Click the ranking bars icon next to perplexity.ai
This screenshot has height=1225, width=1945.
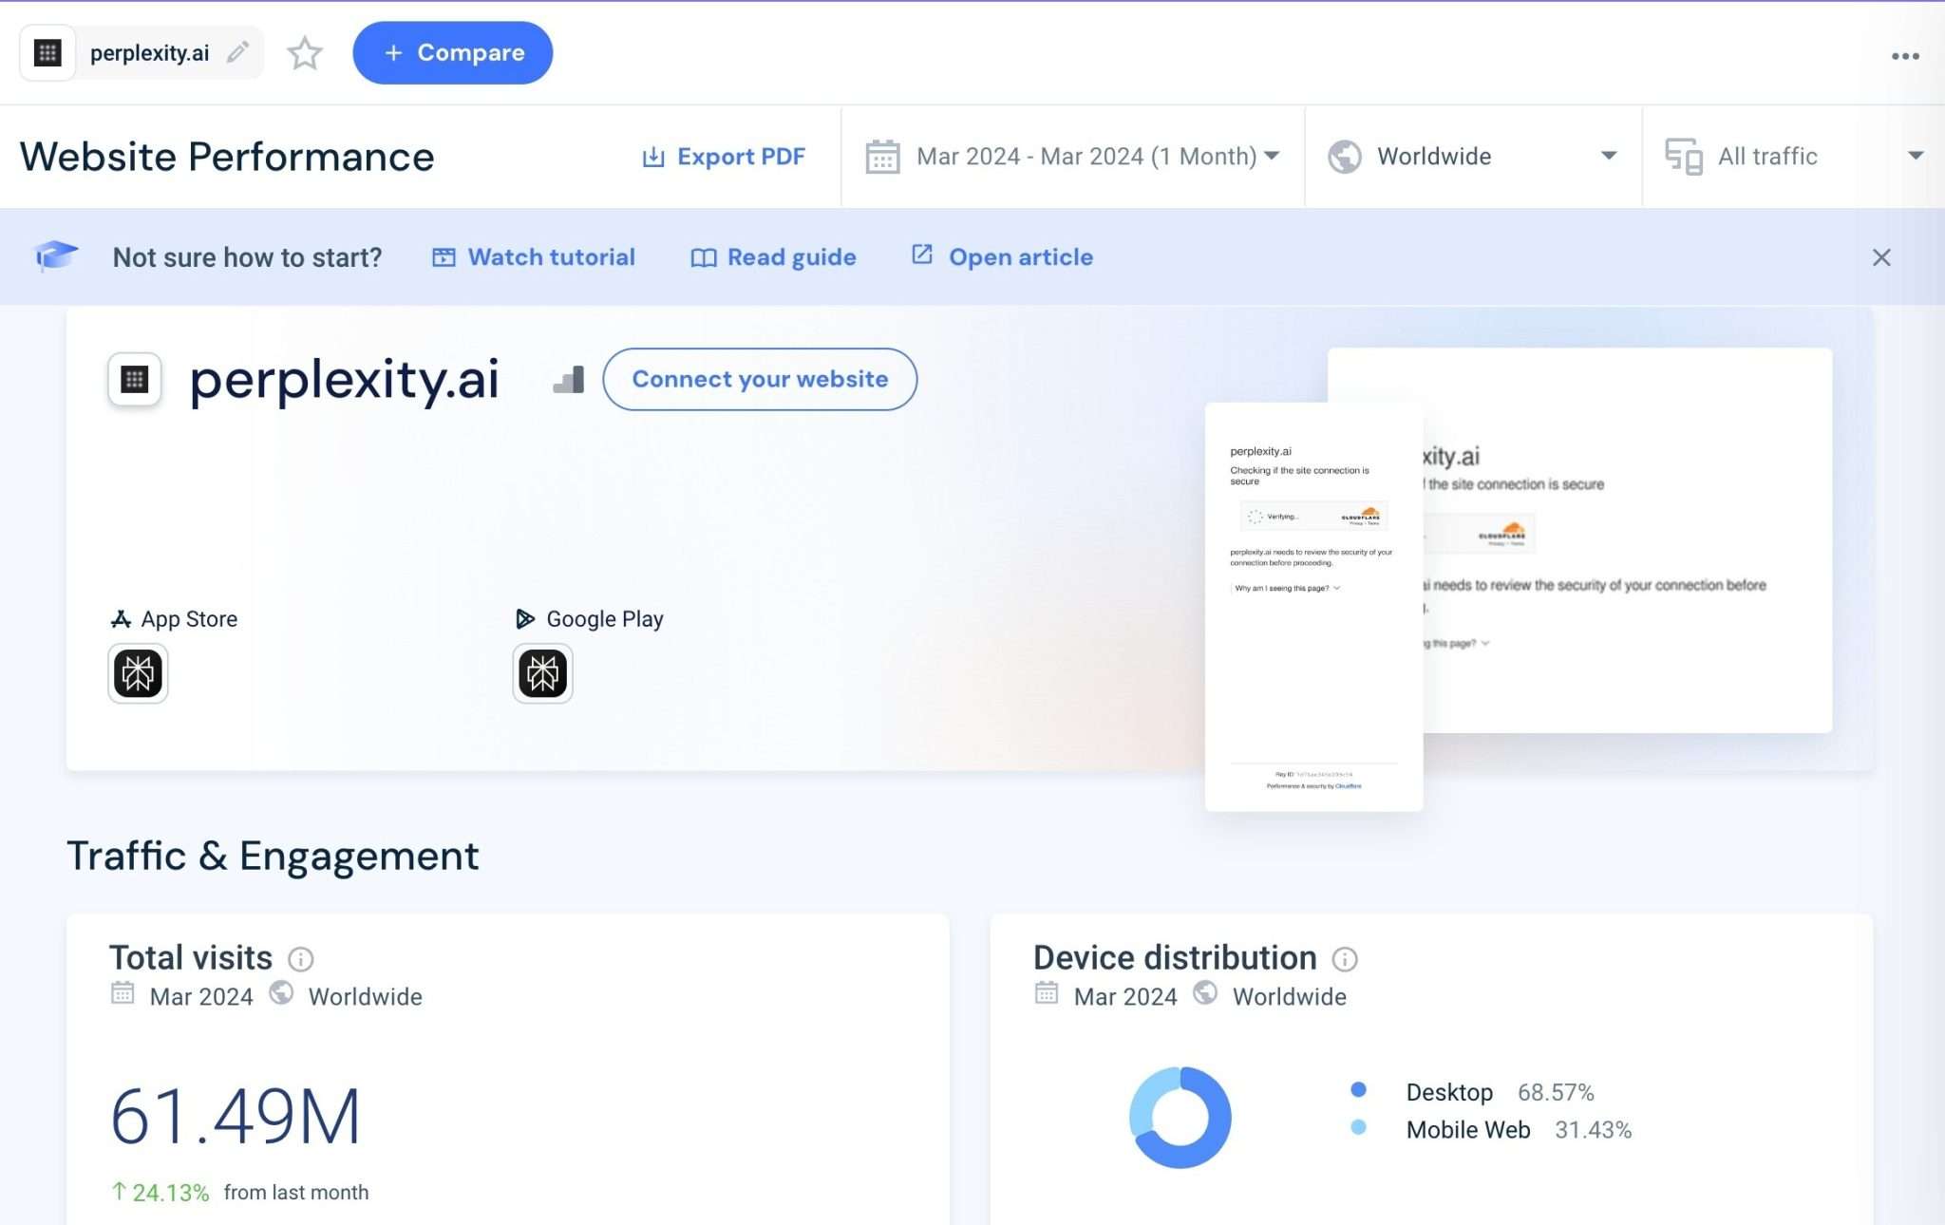click(x=567, y=379)
